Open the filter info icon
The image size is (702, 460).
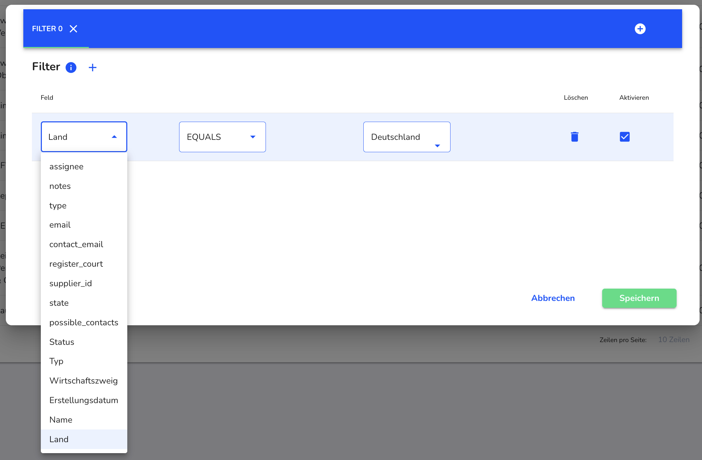tap(71, 68)
